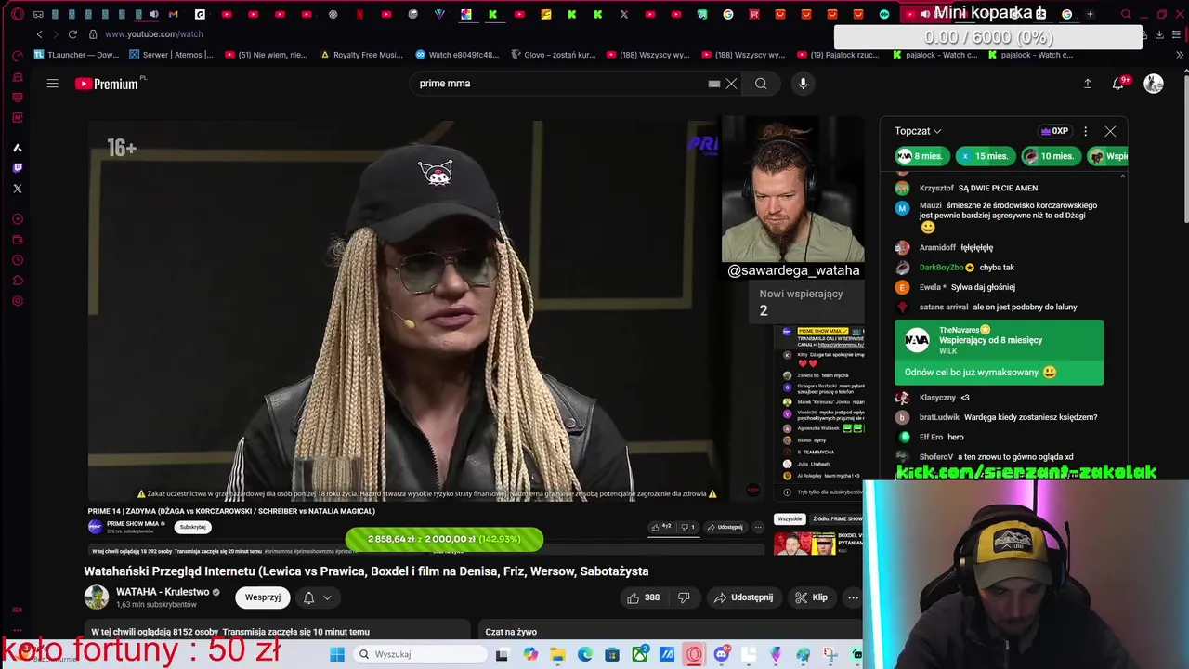Click the WATAHA channel avatar
The image size is (1189, 669).
tap(97, 597)
